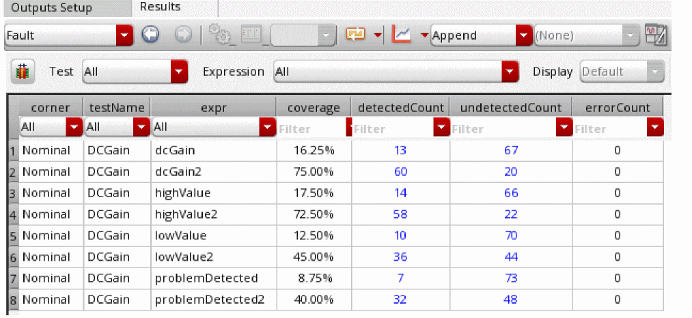Open undetected count 48 for problemDetected2

point(510,299)
